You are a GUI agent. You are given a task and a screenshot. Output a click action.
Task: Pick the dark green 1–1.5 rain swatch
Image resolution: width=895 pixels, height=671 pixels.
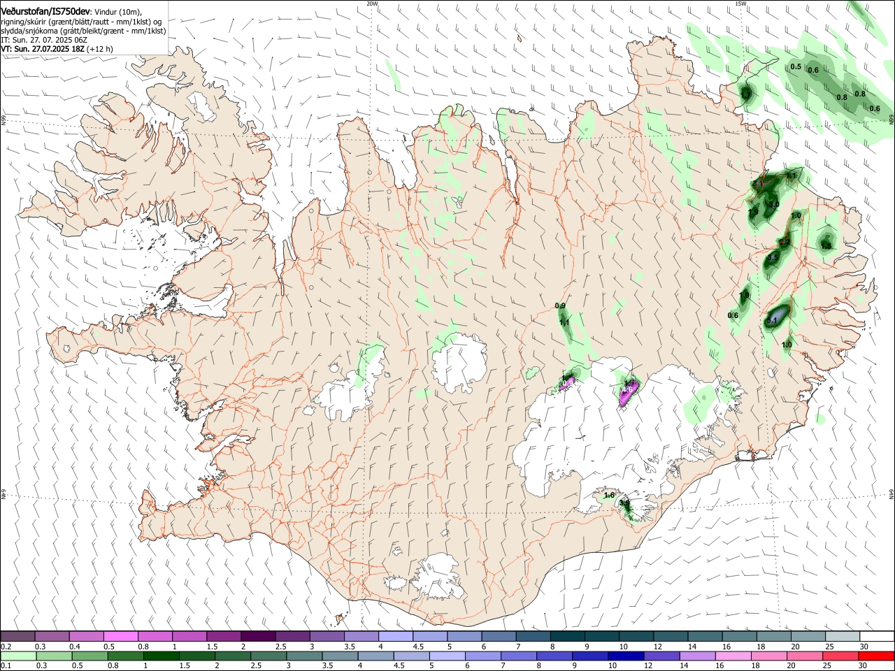(x=162, y=656)
